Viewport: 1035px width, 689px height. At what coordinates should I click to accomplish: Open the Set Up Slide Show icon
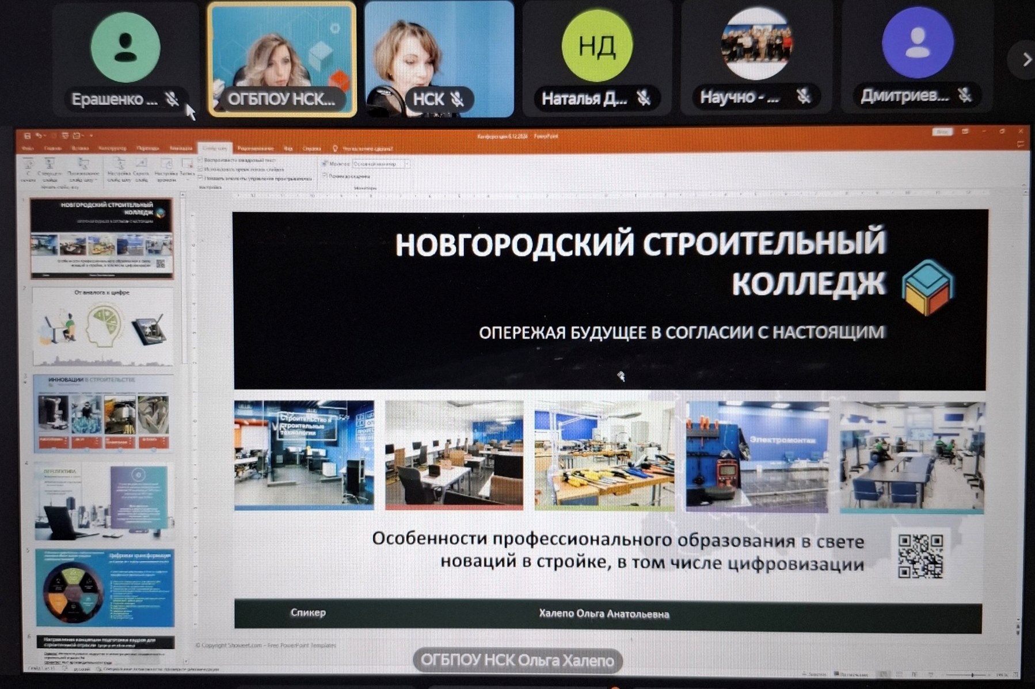pos(119,164)
